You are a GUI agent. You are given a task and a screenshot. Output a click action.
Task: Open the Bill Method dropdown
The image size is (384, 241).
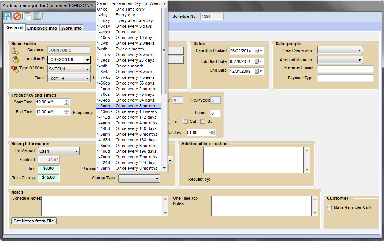pyautogui.click(x=76, y=152)
